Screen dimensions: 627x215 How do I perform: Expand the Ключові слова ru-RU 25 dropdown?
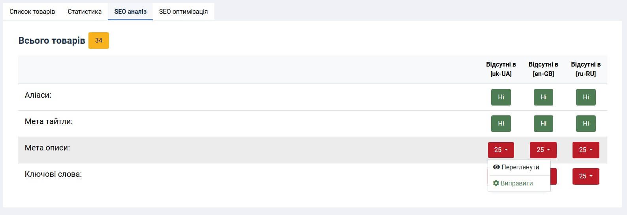coord(586,176)
